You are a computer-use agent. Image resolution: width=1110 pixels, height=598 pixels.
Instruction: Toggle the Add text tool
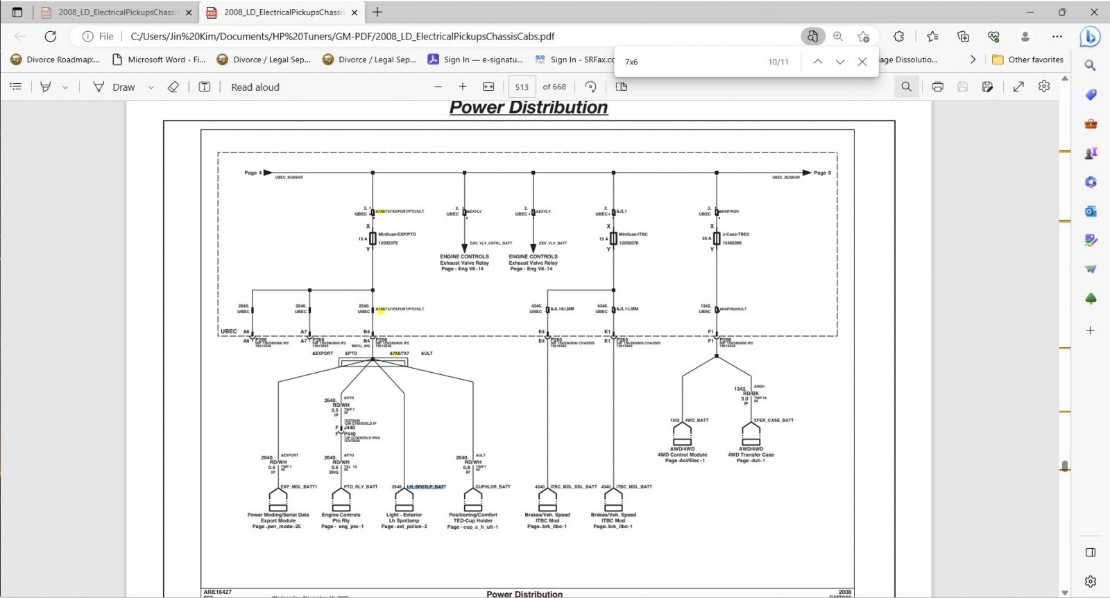click(x=205, y=87)
